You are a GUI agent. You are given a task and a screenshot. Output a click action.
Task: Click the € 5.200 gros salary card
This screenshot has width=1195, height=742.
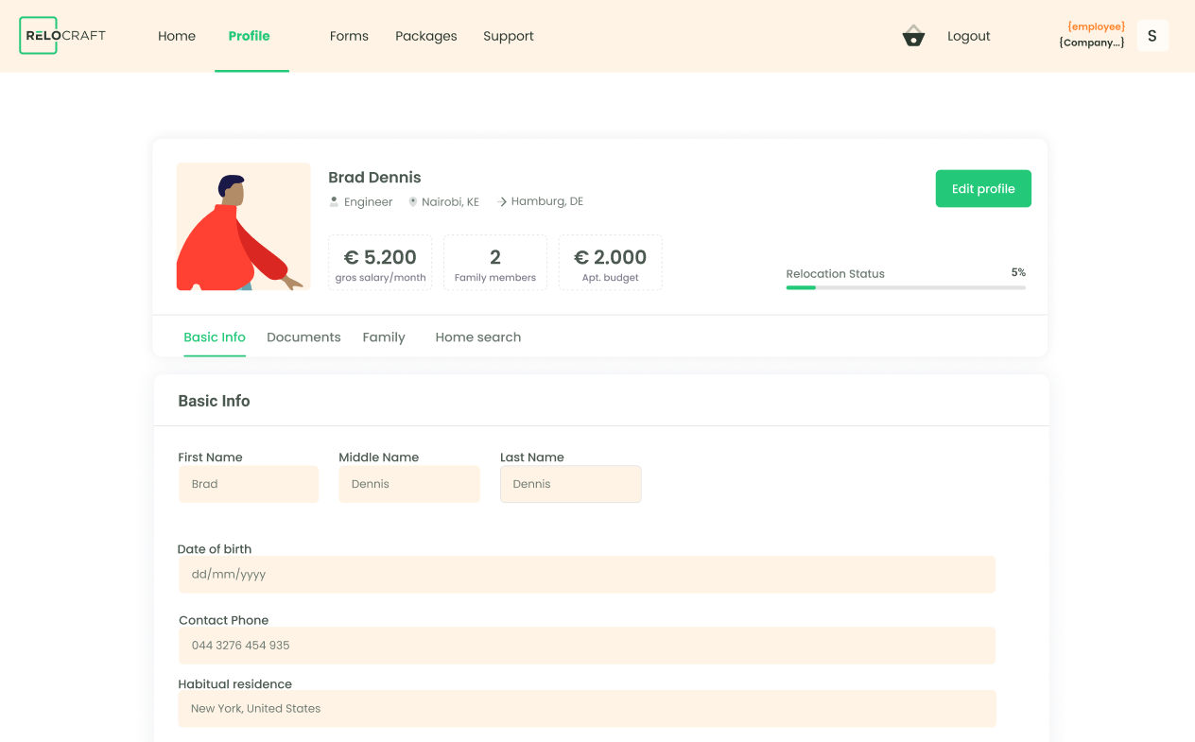point(380,263)
